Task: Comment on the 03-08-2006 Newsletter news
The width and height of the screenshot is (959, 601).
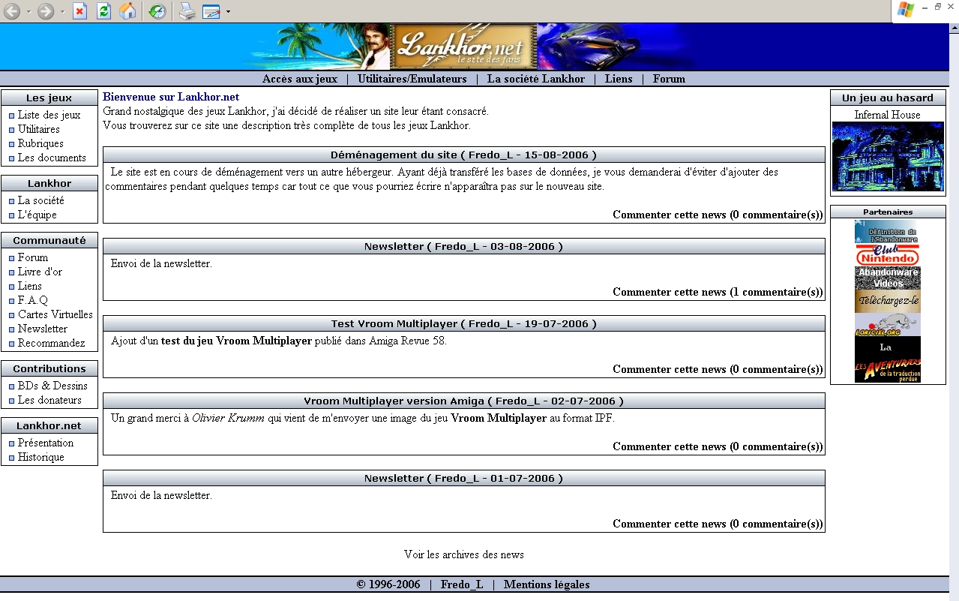Action: 718,292
